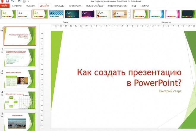Screen dimensions: 196x131
Task: Apply the dark teal theme
Action: click(72, 14)
